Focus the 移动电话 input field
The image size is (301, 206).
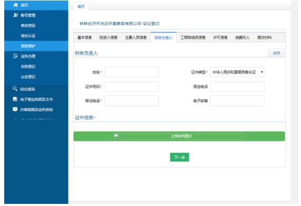click(x=131, y=101)
